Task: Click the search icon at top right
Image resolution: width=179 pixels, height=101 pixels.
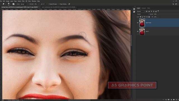Action: click(x=173, y=4)
